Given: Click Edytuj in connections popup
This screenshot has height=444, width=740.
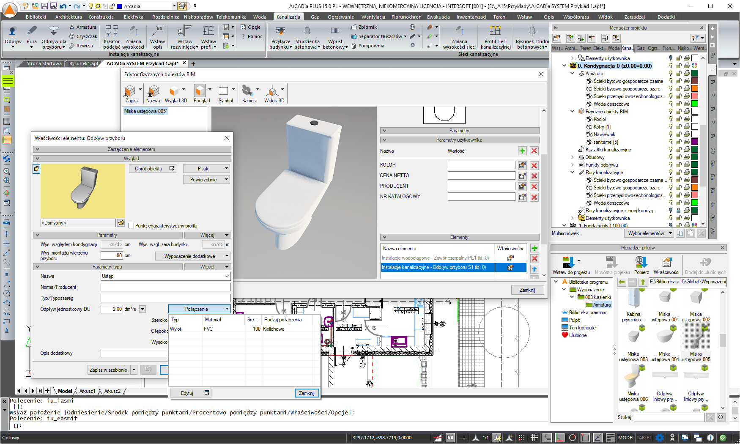Looking at the screenshot, I should (x=190, y=393).
